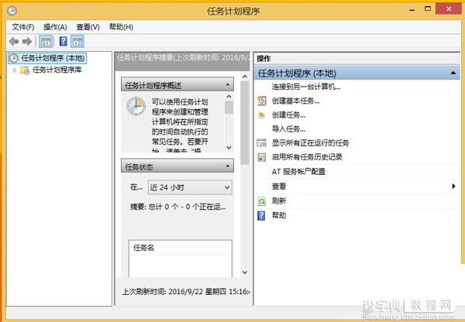Click the 帮助 question mark icon in actions pane
Viewport: 465px width, 322px height.
[261, 215]
